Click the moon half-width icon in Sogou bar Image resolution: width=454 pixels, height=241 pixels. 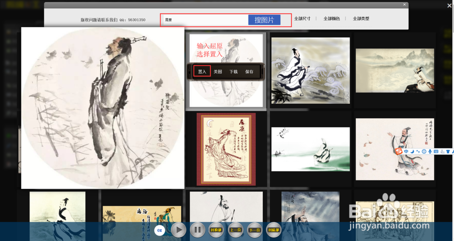point(413,151)
